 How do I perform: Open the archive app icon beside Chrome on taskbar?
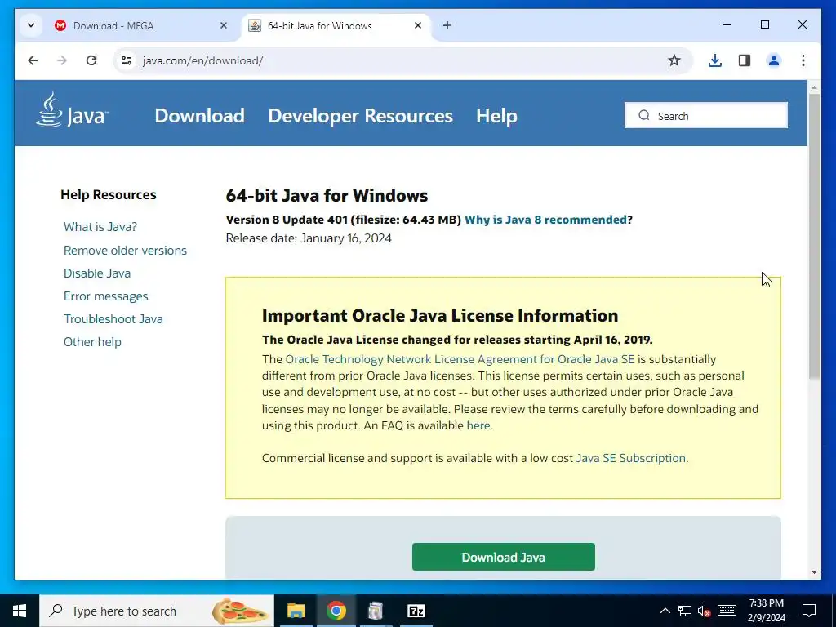376,611
